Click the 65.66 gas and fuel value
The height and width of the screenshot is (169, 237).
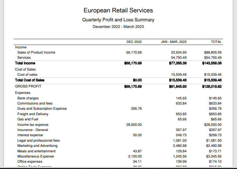[x=182, y=119]
